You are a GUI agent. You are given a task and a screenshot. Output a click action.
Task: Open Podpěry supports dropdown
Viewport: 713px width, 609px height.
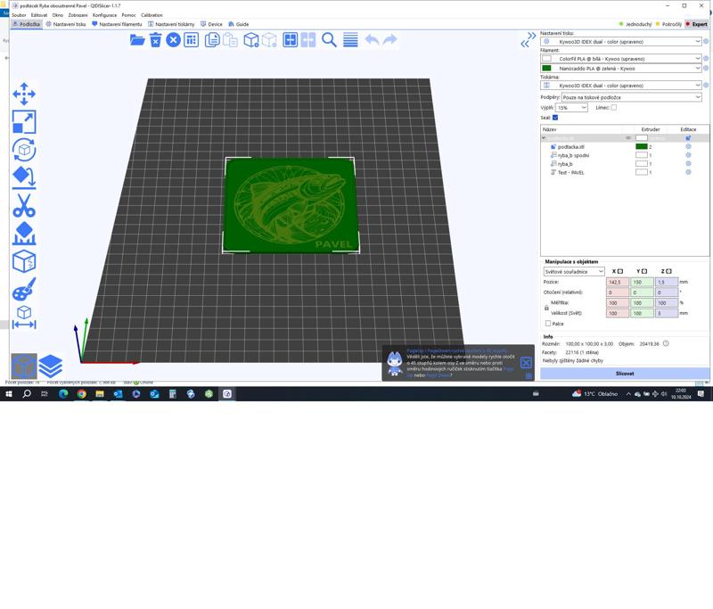(x=631, y=97)
